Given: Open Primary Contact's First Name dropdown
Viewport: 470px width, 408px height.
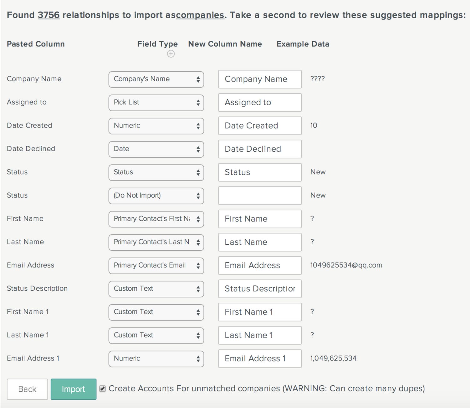Looking at the screenshot, I should (156, 219).
